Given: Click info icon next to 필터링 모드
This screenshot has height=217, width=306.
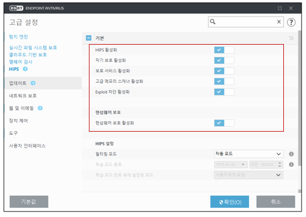Looking at the screenshot, I should click(x=291, y=154).
